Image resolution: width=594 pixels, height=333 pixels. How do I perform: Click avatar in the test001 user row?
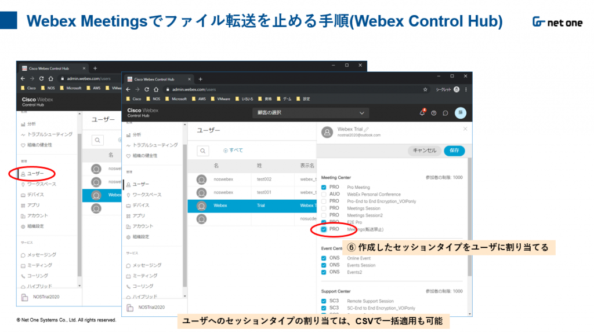pos(201,193)
